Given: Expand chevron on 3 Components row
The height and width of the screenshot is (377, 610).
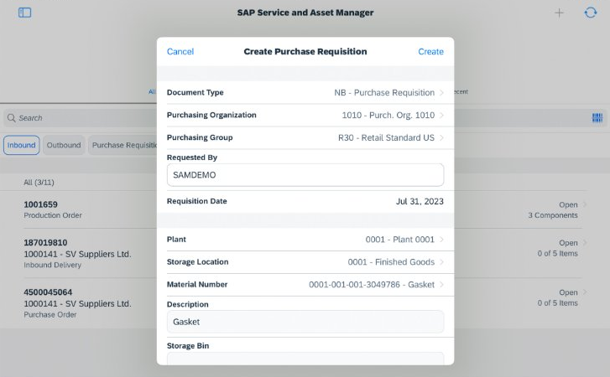Looking at the screenshot, I should pyautogui.click(x=585, y=204).
